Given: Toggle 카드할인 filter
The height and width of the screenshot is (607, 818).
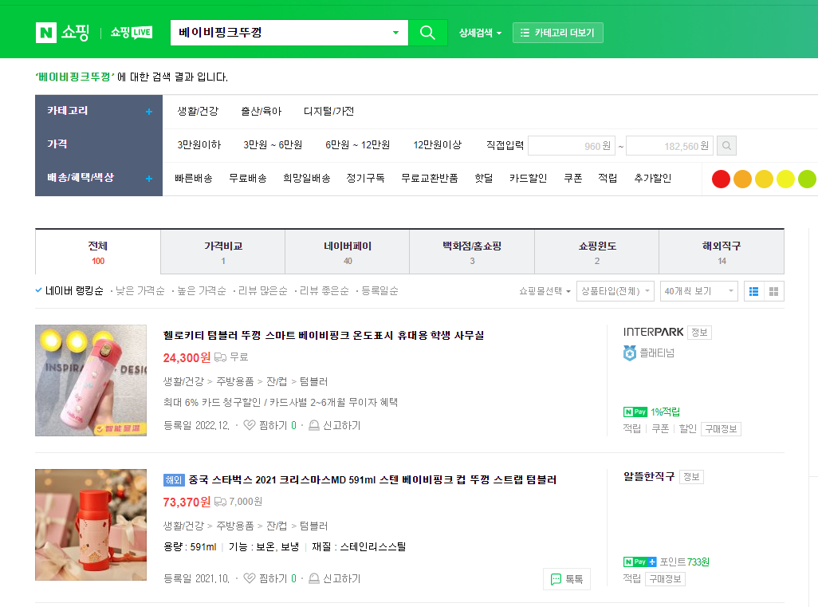Looking at the screenshot, I should (x=528, y=179).
